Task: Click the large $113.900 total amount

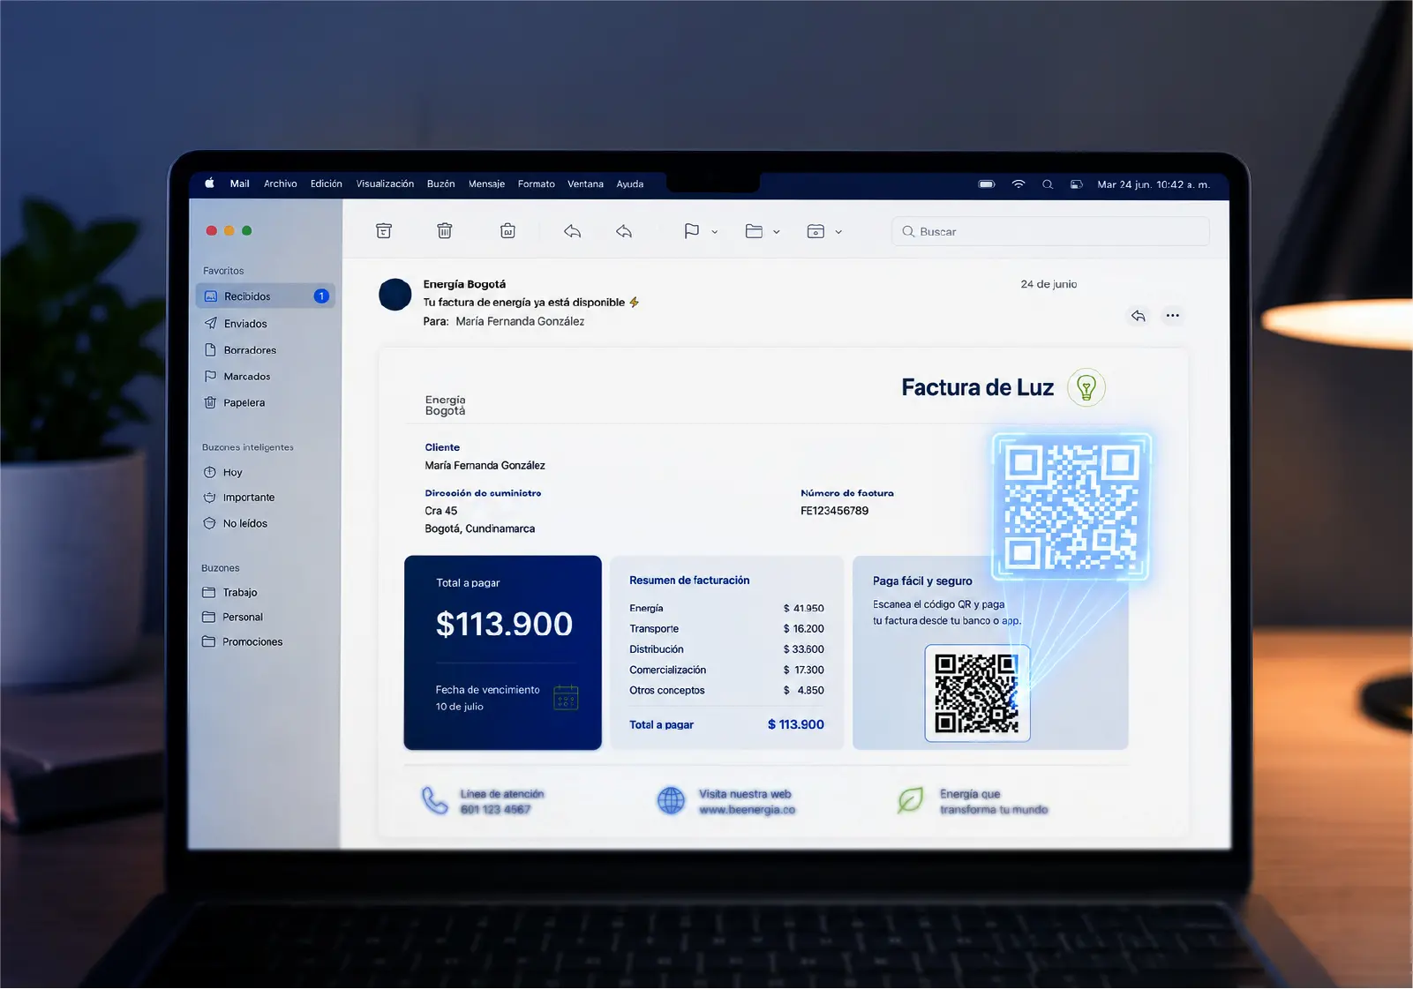Action: pos(504,625)
